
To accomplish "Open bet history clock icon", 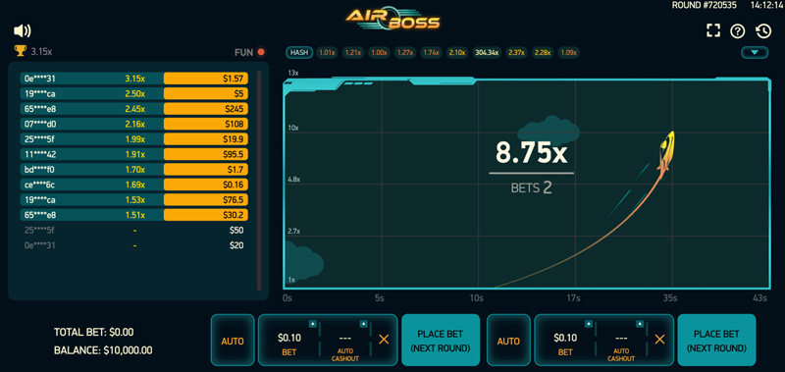I will pos(763,31).
